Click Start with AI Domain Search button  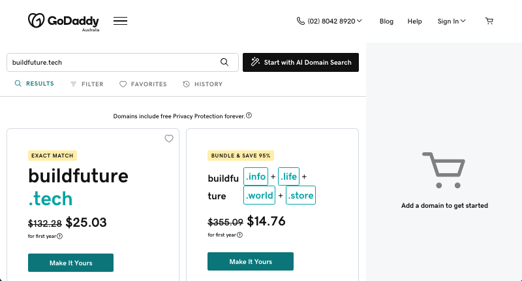(x=301, y=62)
